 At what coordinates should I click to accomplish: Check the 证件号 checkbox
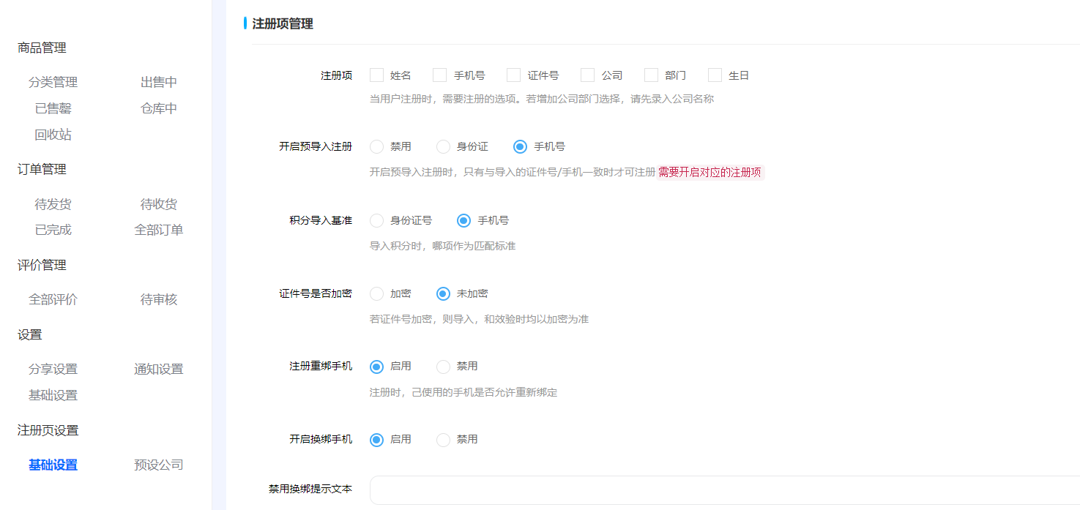(x=513, y=75)
